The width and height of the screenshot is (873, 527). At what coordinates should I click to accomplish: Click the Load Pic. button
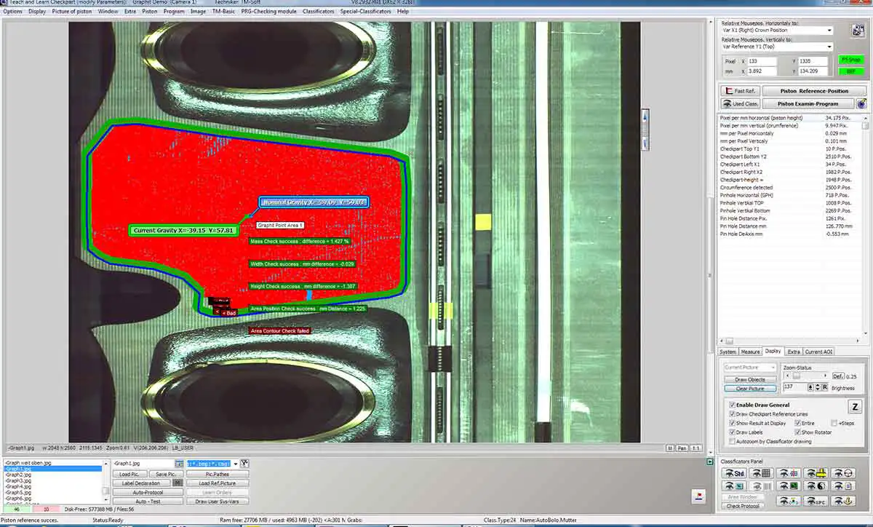coord(130,474)
